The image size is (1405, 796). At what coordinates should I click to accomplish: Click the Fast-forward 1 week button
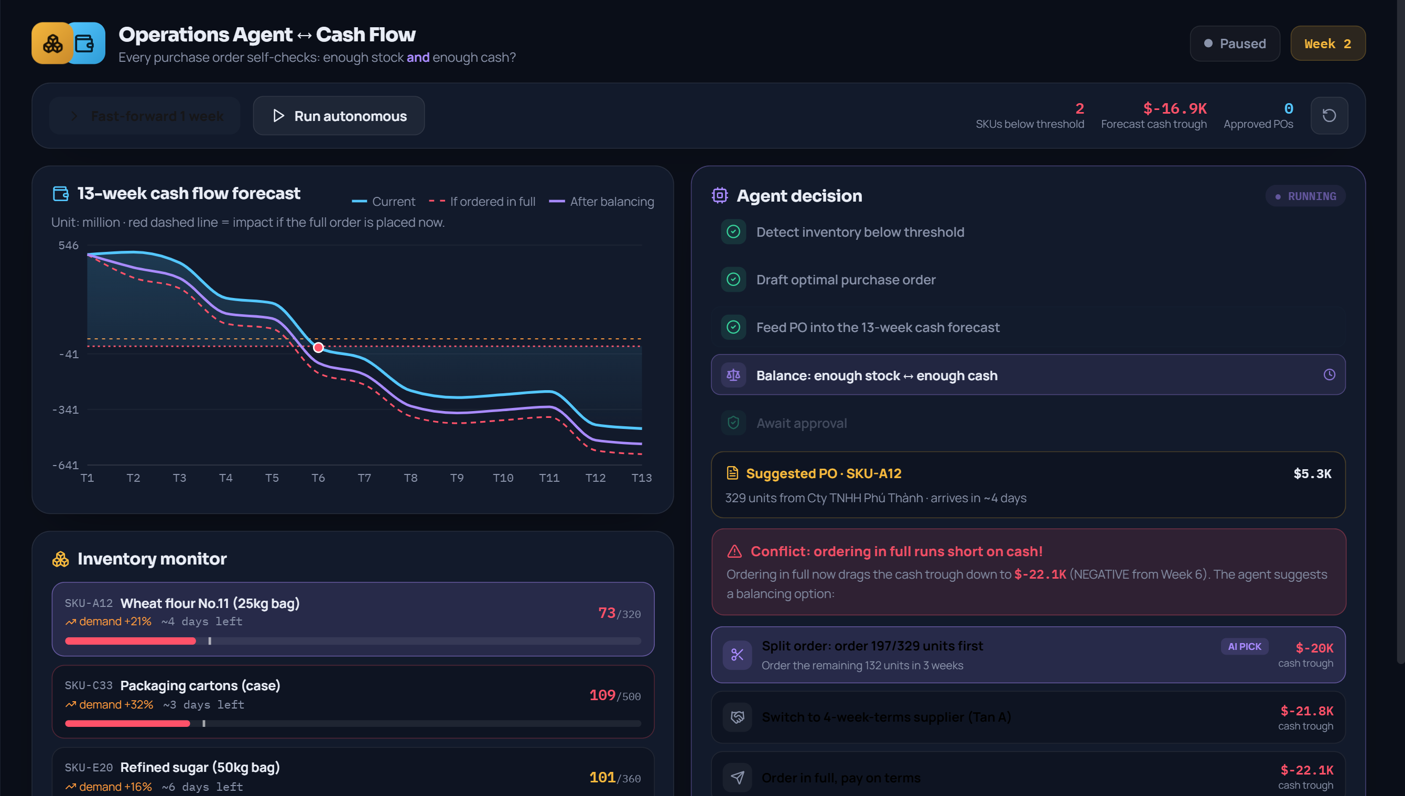145,116
